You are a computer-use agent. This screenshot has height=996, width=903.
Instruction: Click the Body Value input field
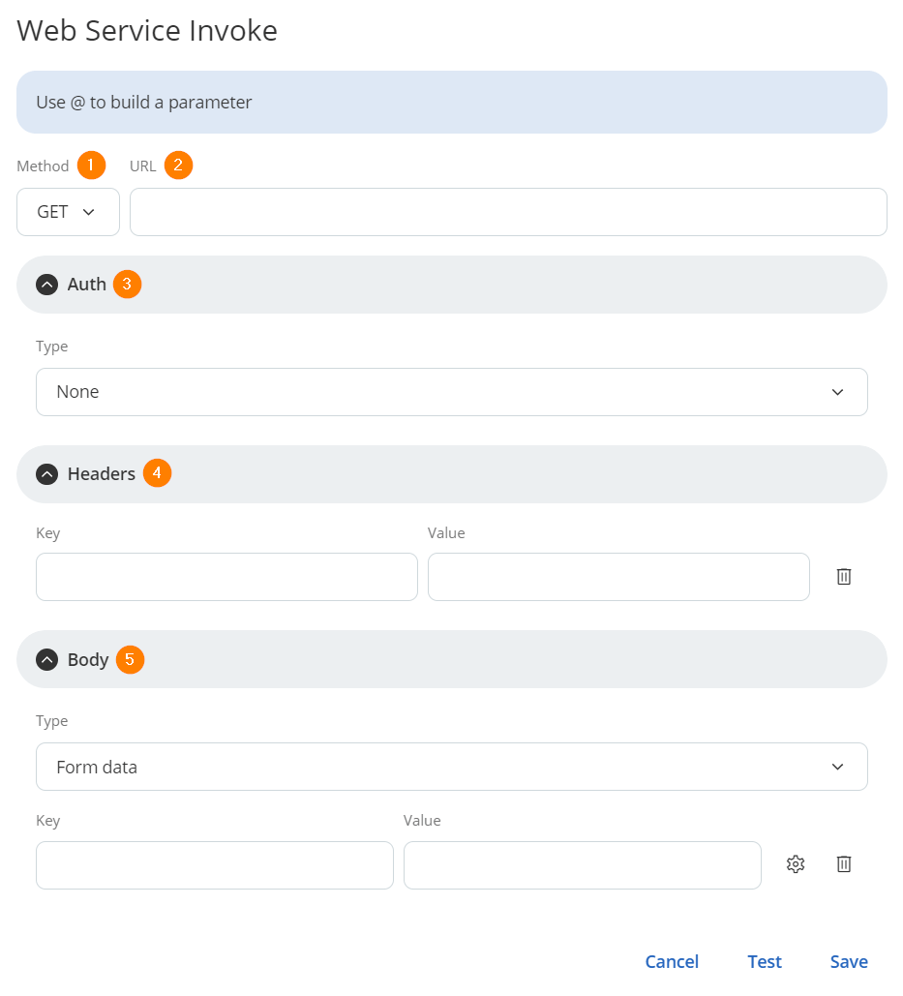(582, 865)
